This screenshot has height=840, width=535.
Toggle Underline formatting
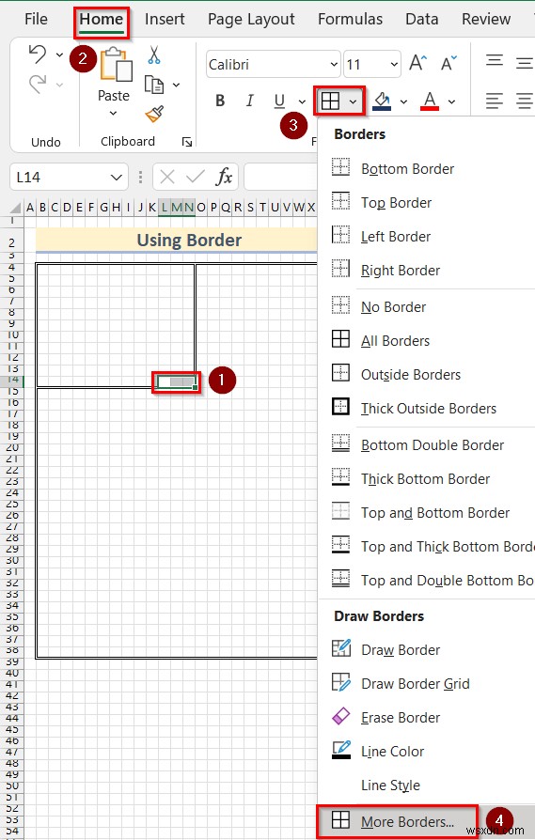point(279,101)
